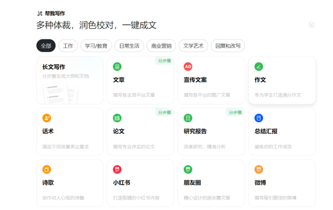Start writing with the 总结汇报 card
The image size is (333, 210).
pos(282,131)
